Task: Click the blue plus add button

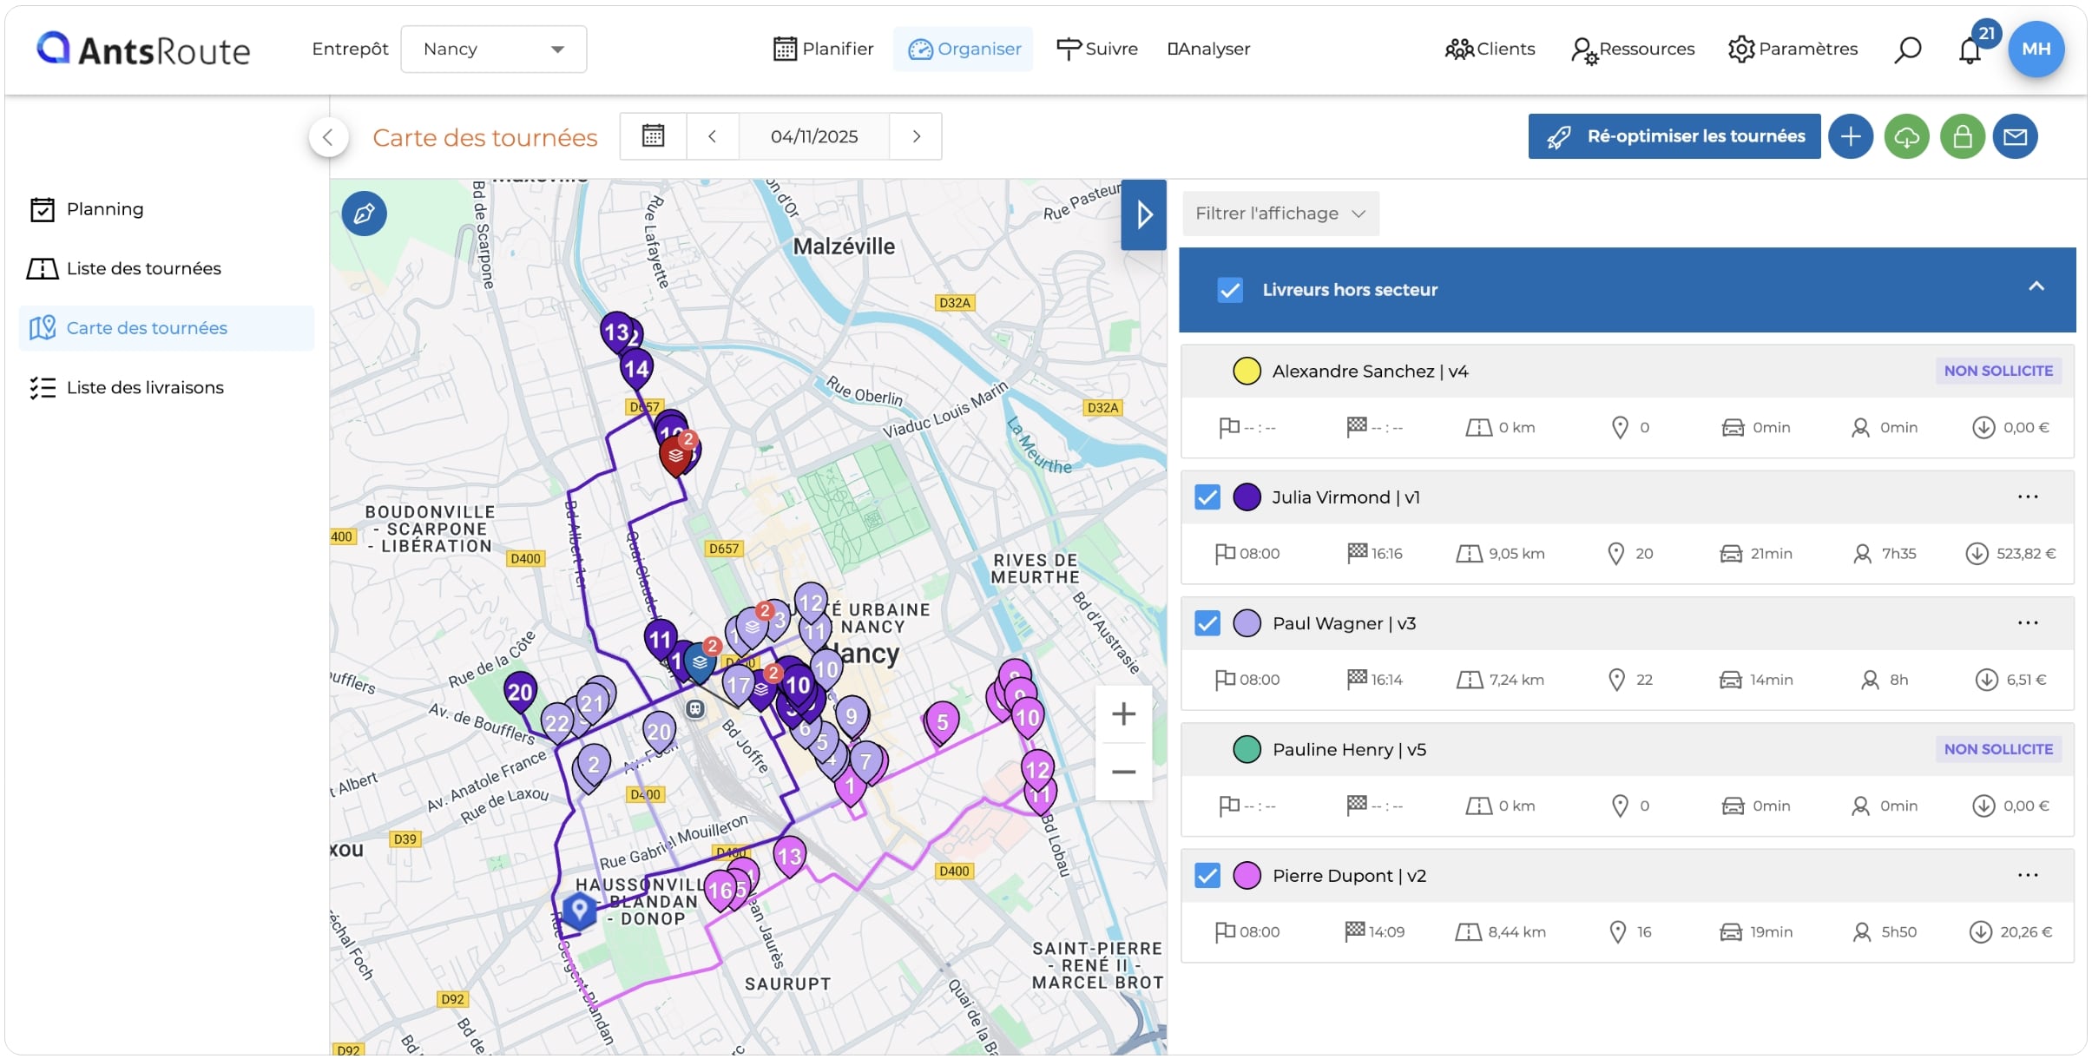Action: point(1851,136)
